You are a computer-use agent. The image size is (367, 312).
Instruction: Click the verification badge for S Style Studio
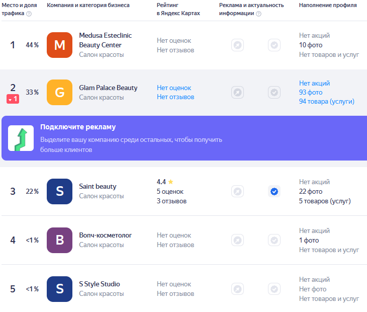[274, 289]
